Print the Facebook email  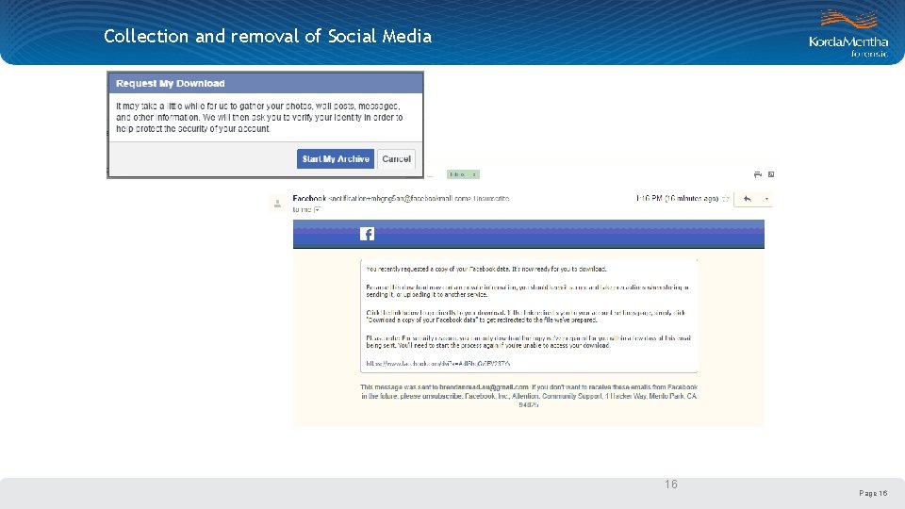(x=758, y=174)
